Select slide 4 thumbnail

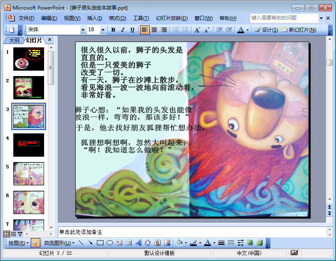29,145
